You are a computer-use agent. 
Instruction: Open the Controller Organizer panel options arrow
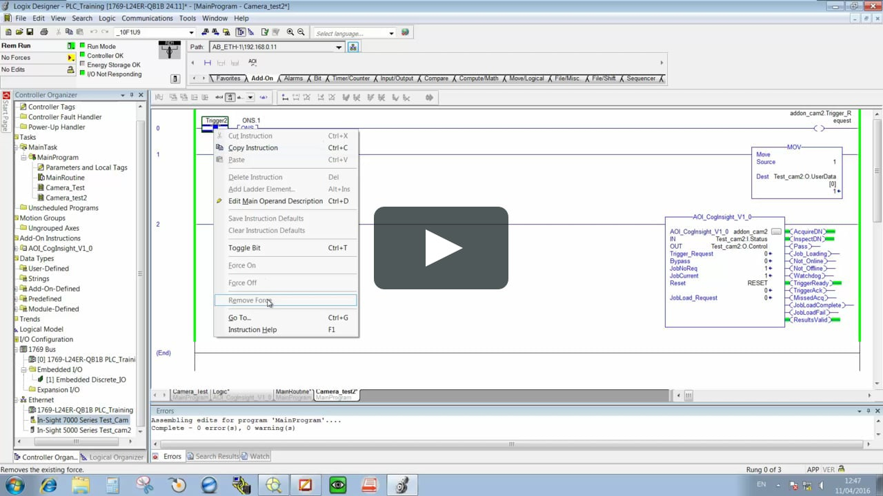[x=123, y=95]
